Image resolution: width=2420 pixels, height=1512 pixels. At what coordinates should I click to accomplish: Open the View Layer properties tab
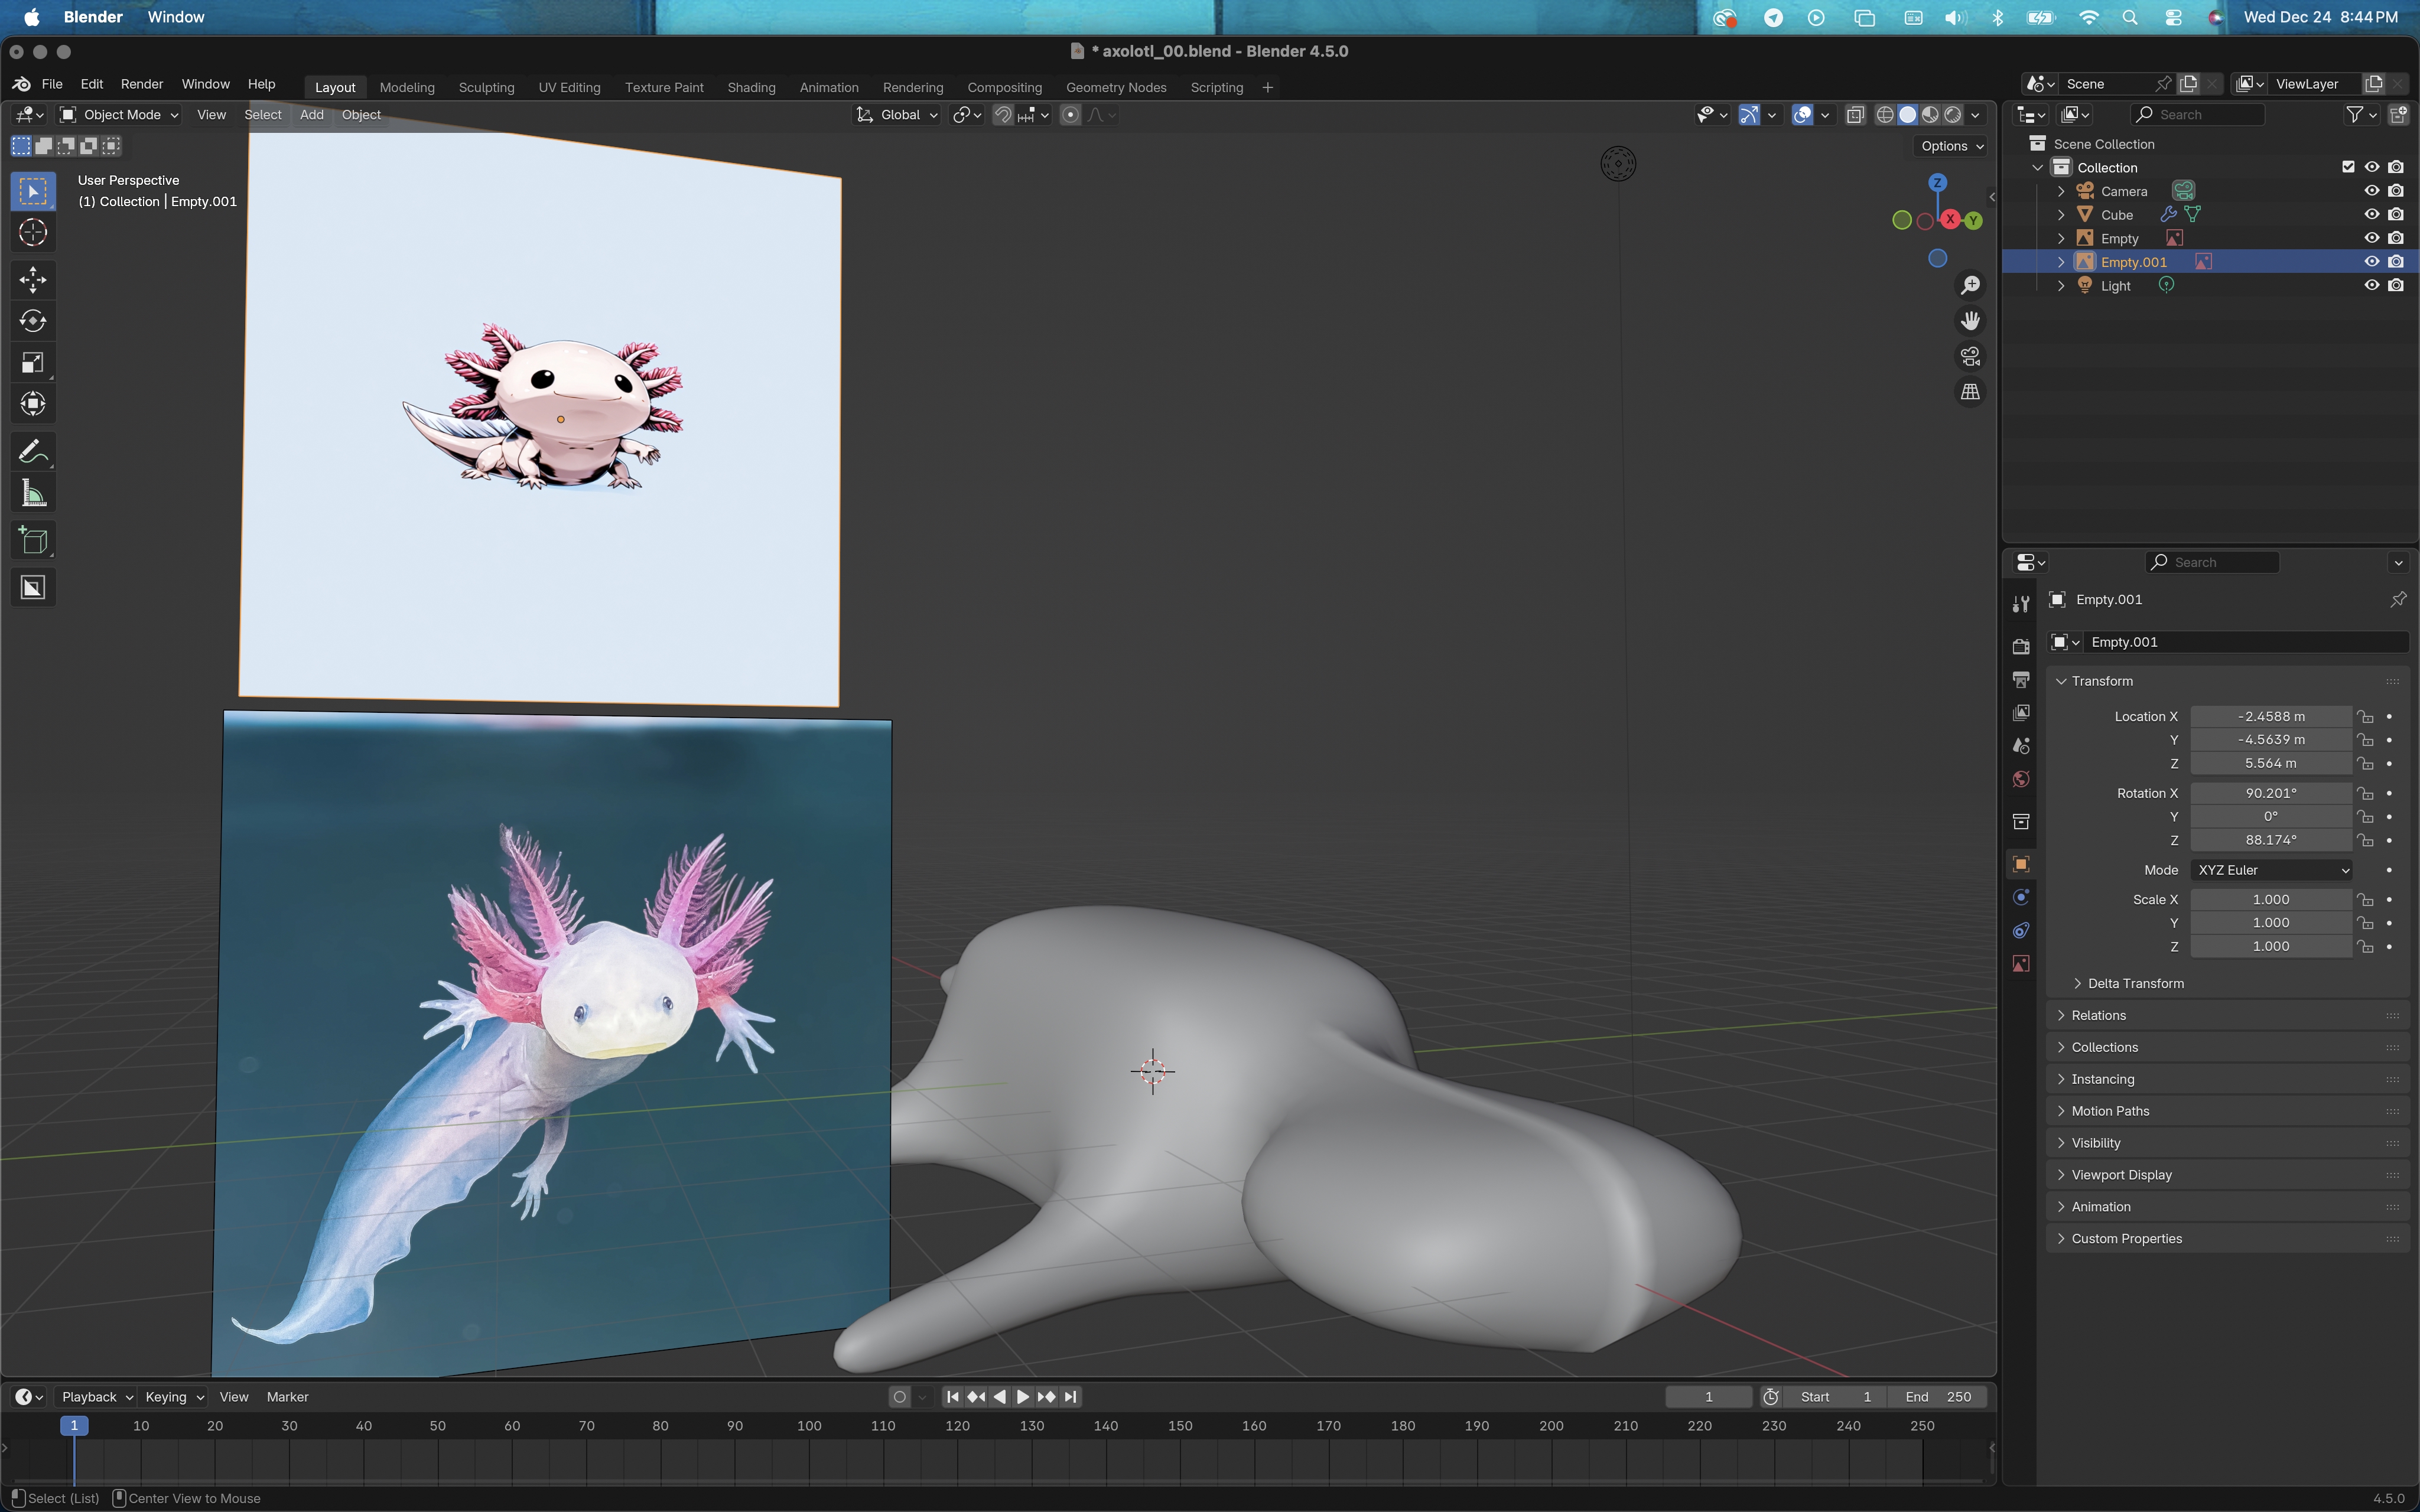[2021, 713]
